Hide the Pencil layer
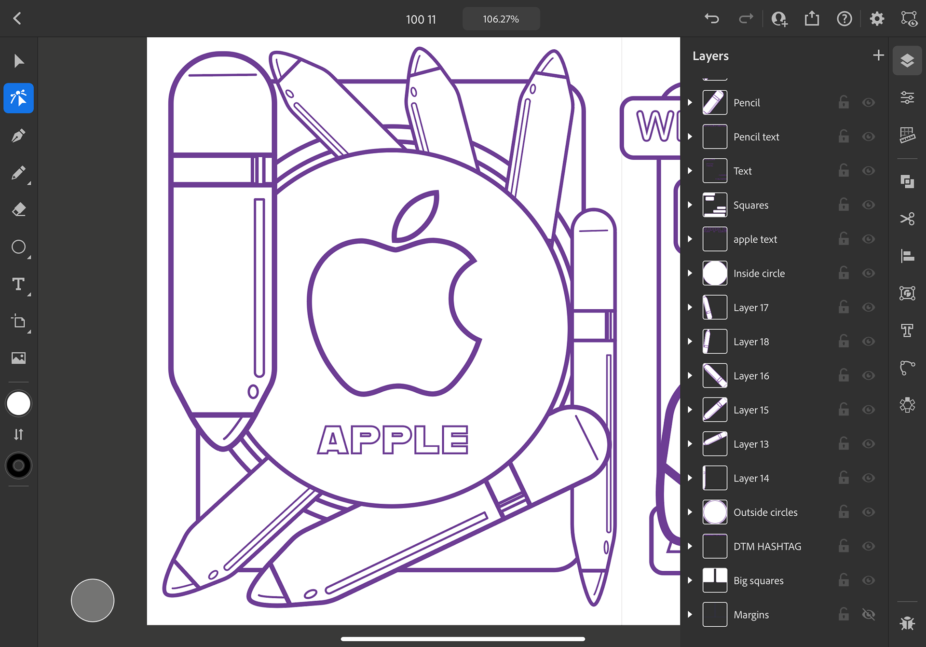 [869, 102]
